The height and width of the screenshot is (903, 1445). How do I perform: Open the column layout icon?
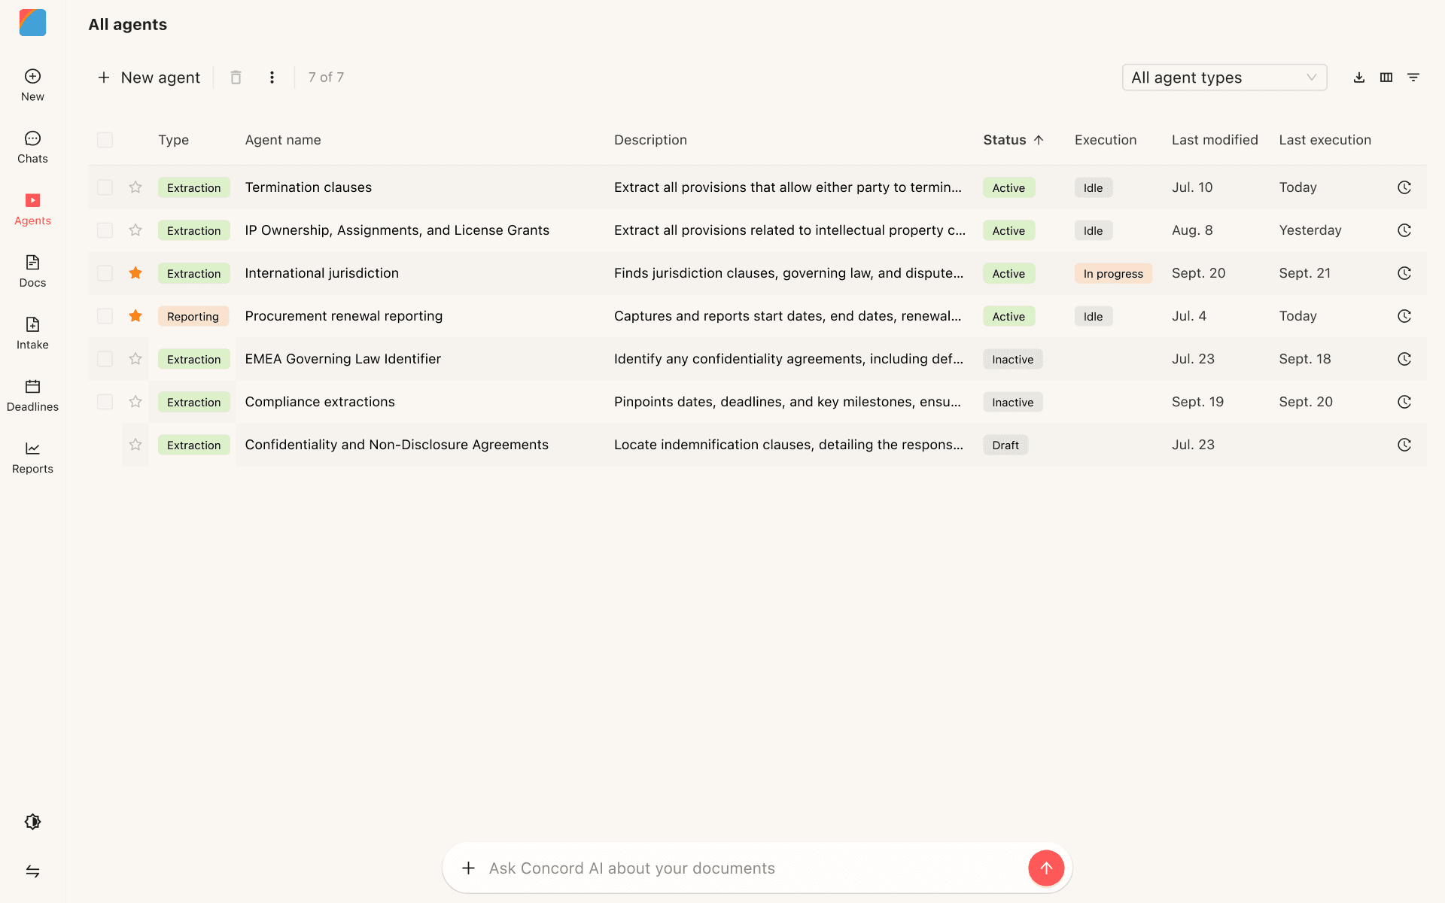pos(1386,78)
